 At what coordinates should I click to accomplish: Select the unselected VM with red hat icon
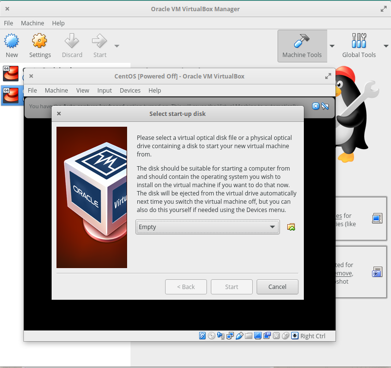[x=11, y=74]
